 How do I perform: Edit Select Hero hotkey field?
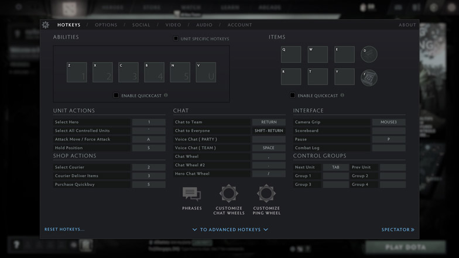pos(149,122)
